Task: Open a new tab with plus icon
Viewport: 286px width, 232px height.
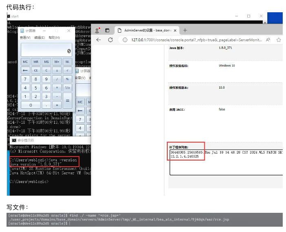Action: [x=185, y=30]
